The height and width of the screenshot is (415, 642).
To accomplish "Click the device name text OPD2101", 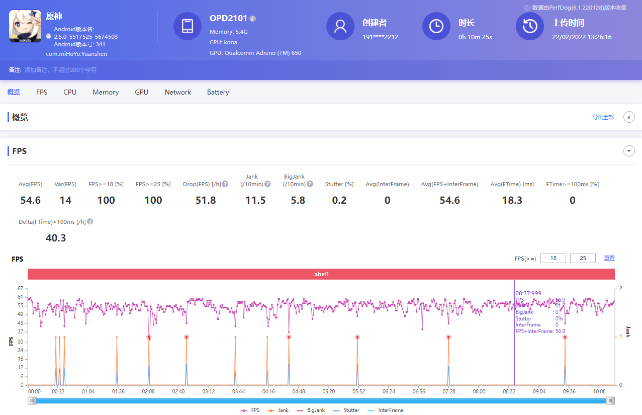I will click(x=228, y=19).
